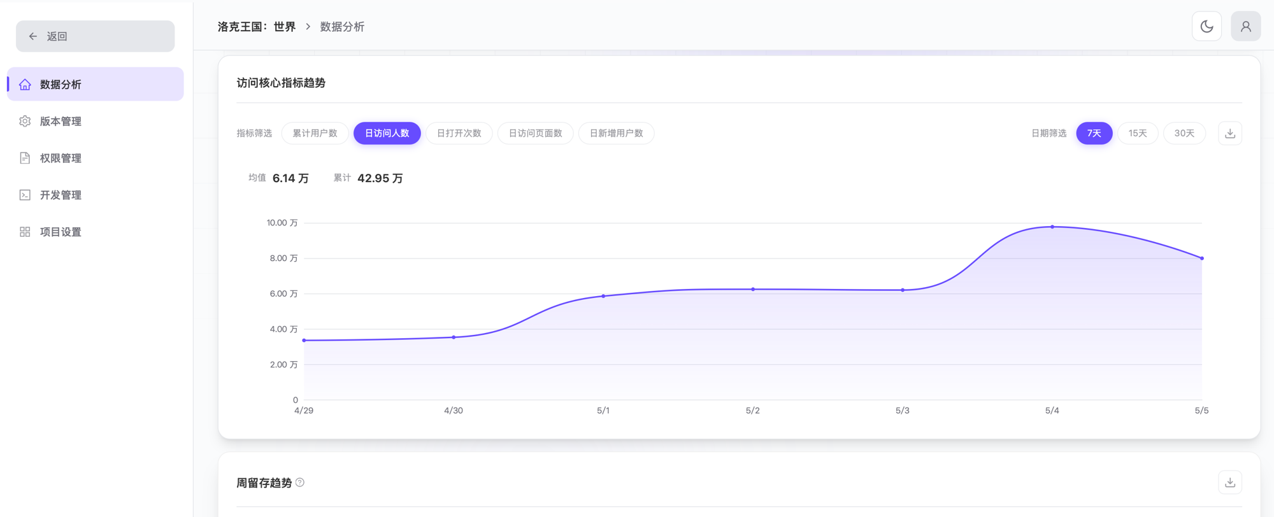The width and height of the screenshot is (1274, 517).
Task: Click the terminal icon beside 开发管理
Action: click(25, 195)
